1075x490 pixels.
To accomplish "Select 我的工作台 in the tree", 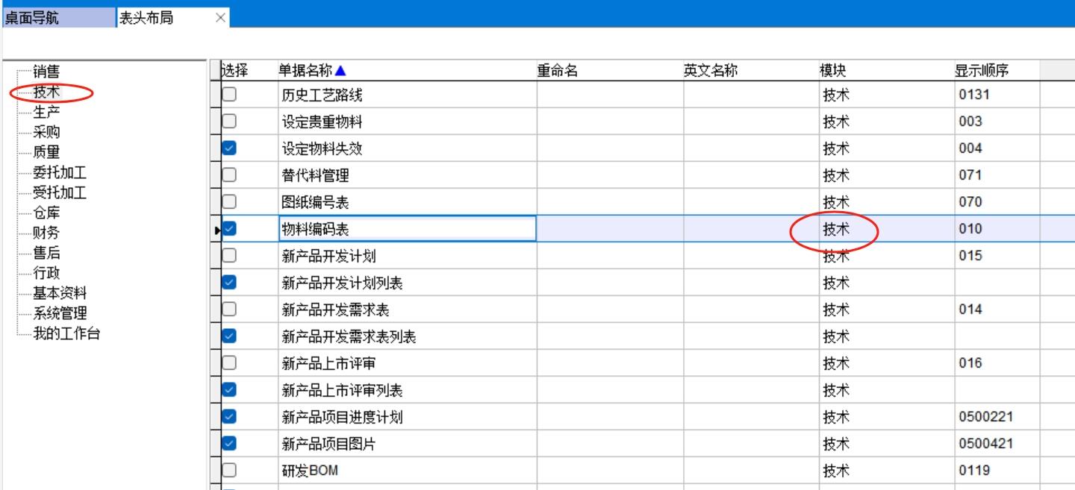I will (x=66, y=334).
